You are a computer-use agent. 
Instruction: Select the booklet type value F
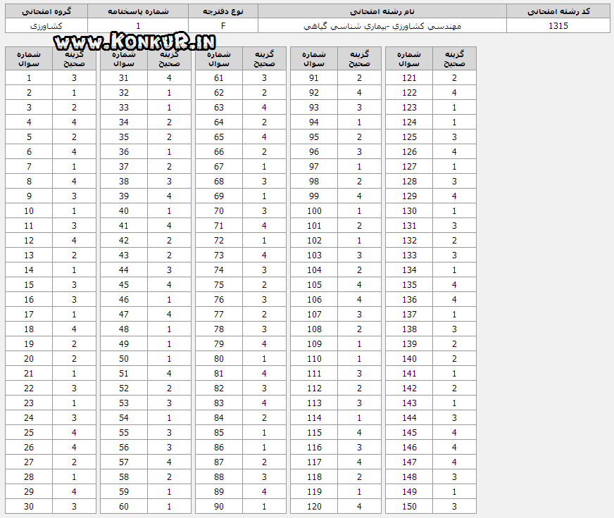point(223,26)
